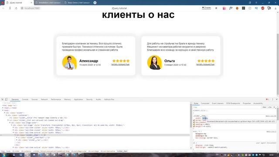The height and width of the screenshot is (157, 279).
Task: Open the Memory tab in DevTools
Action: tap(68, 99)
